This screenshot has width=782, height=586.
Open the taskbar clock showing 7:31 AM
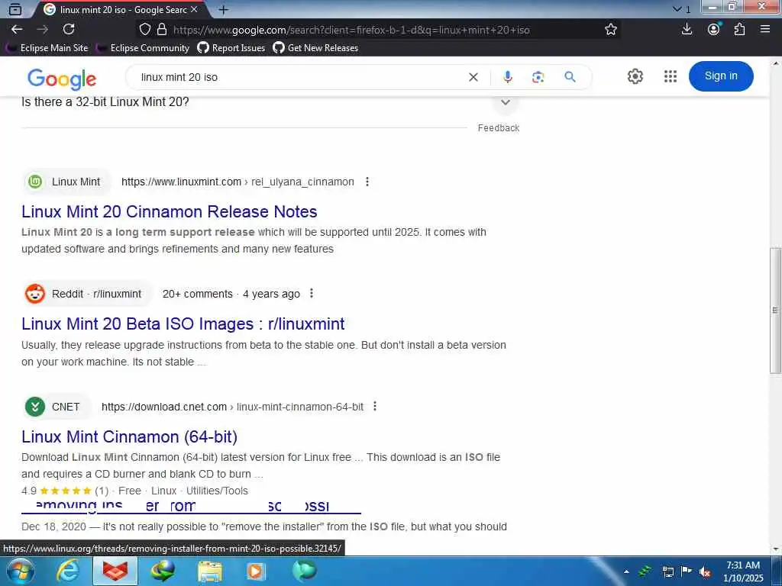(x=743, y=572)
